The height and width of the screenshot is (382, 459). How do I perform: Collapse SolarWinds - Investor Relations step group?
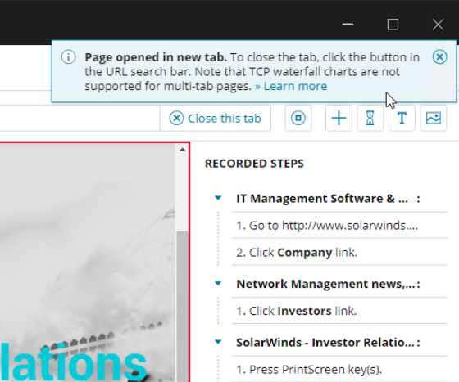pyautogui.click(x=218, y=342)
